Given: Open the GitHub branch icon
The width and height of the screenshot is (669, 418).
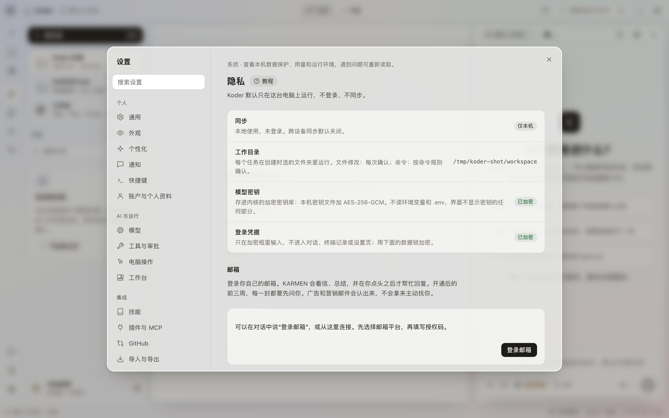Looking at the screenshot, I should 120,343.
